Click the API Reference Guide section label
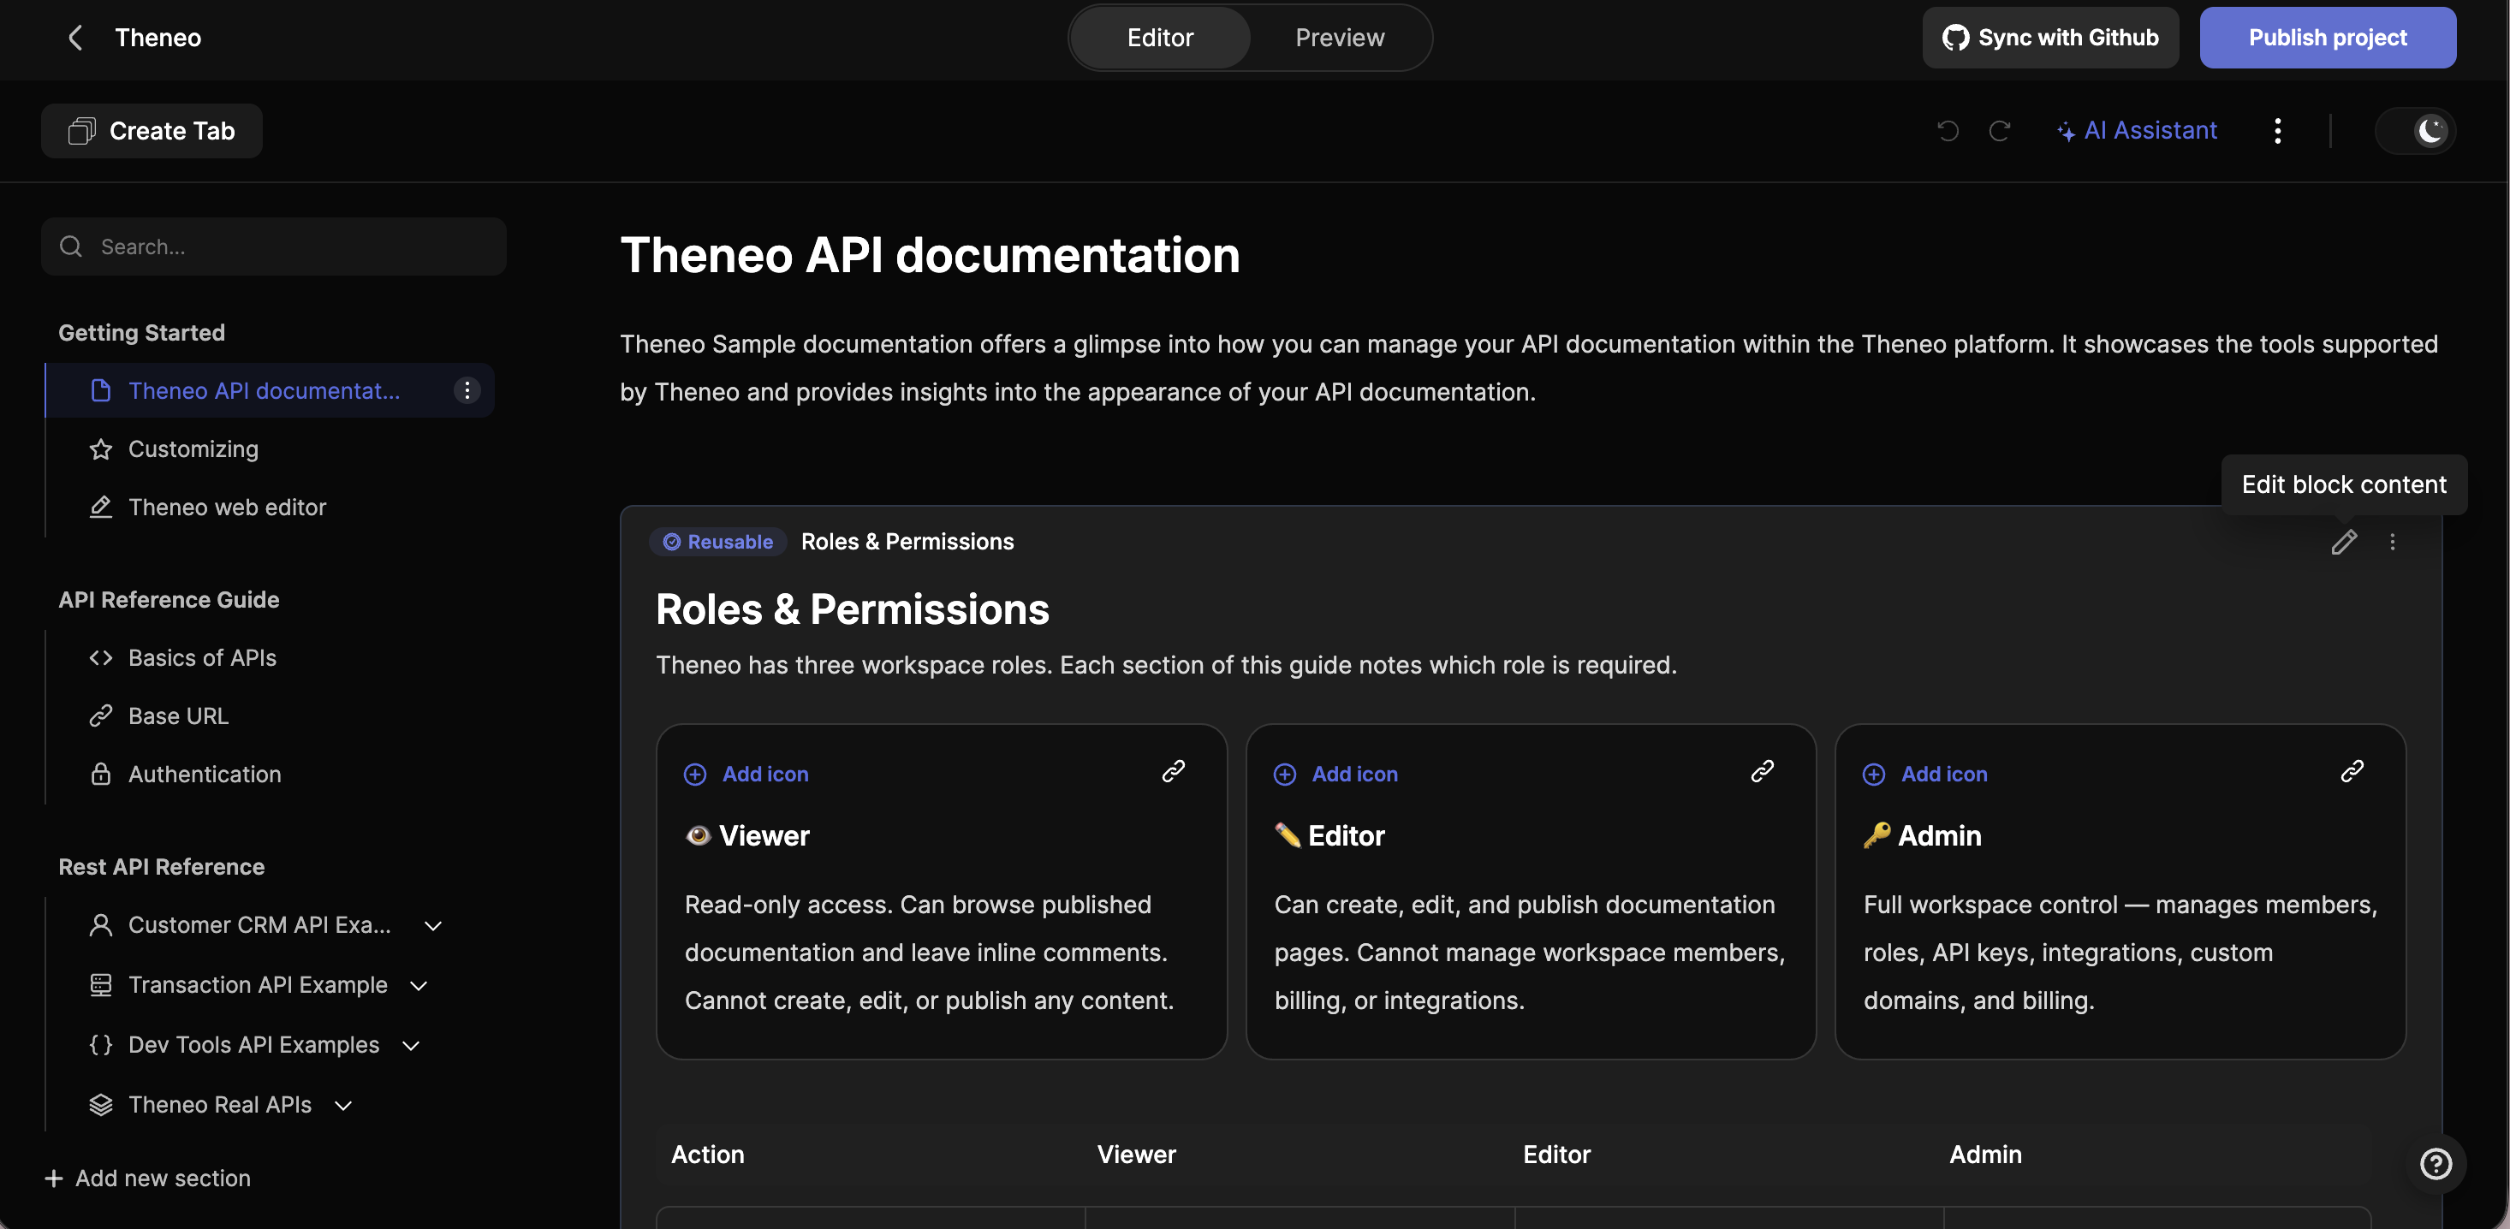The width and height of the screenshot is (2510, 1229). click(x=169, y=600)
